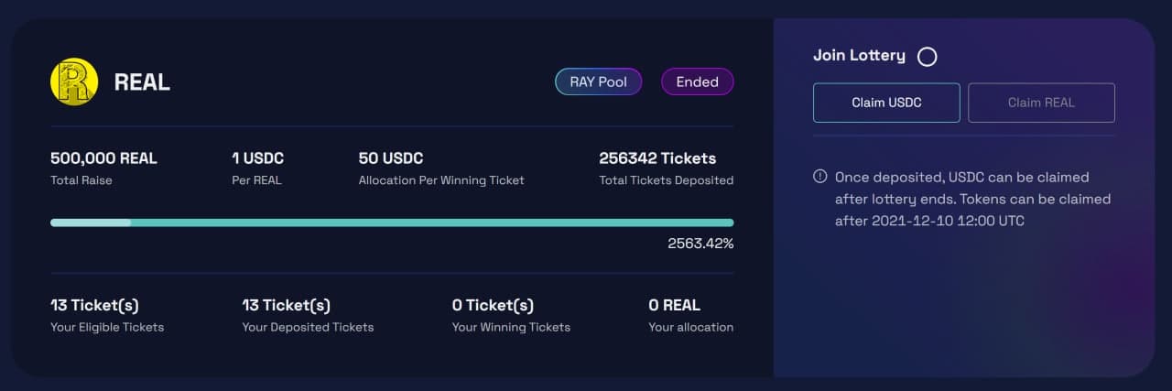This screenshot has width=1172, height=391.
Task: Click the lottery progress bar
Action: (392, 223)
